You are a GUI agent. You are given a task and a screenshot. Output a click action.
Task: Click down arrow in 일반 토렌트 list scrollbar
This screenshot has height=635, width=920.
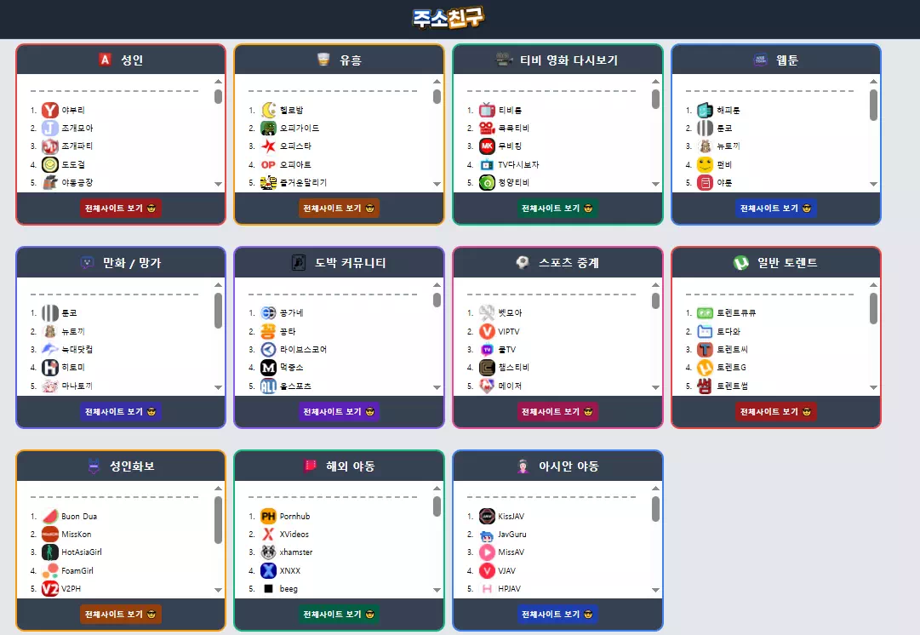(x=874, y=387)
